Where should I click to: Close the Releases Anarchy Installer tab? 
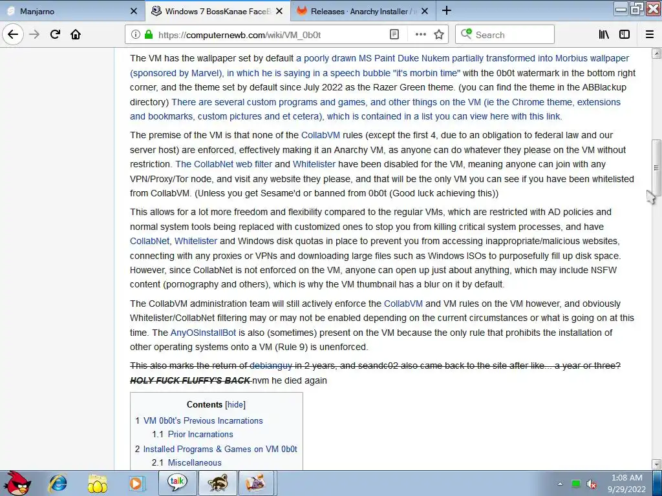point(425,12)
